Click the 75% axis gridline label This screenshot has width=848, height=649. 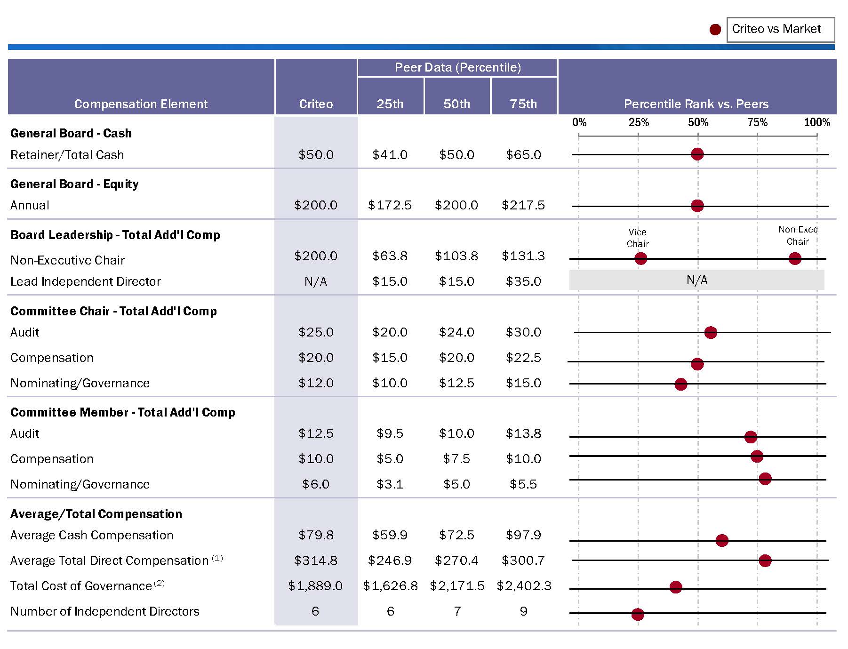coord(758,122)
